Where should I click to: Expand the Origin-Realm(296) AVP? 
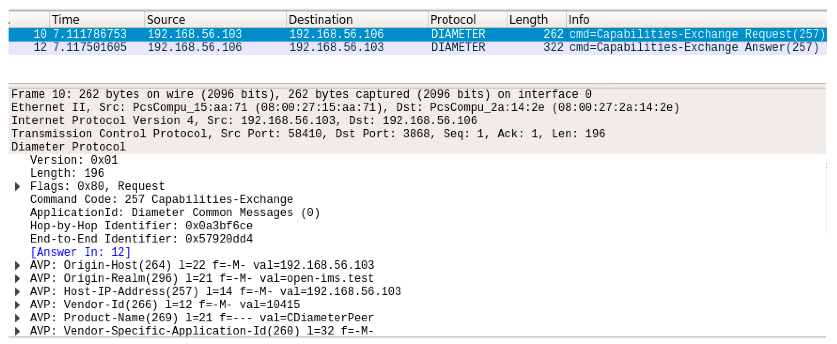[18, 278]
